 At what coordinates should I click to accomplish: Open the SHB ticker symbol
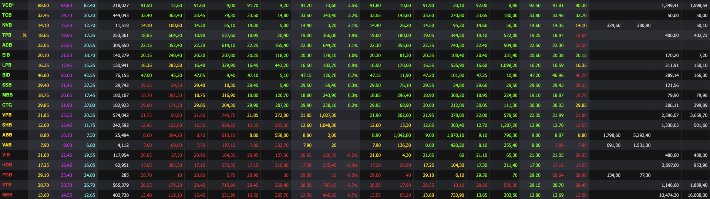point(7,125)
